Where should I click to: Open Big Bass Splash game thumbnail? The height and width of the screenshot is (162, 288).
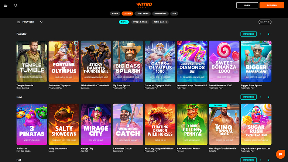[x=128, y=61]
